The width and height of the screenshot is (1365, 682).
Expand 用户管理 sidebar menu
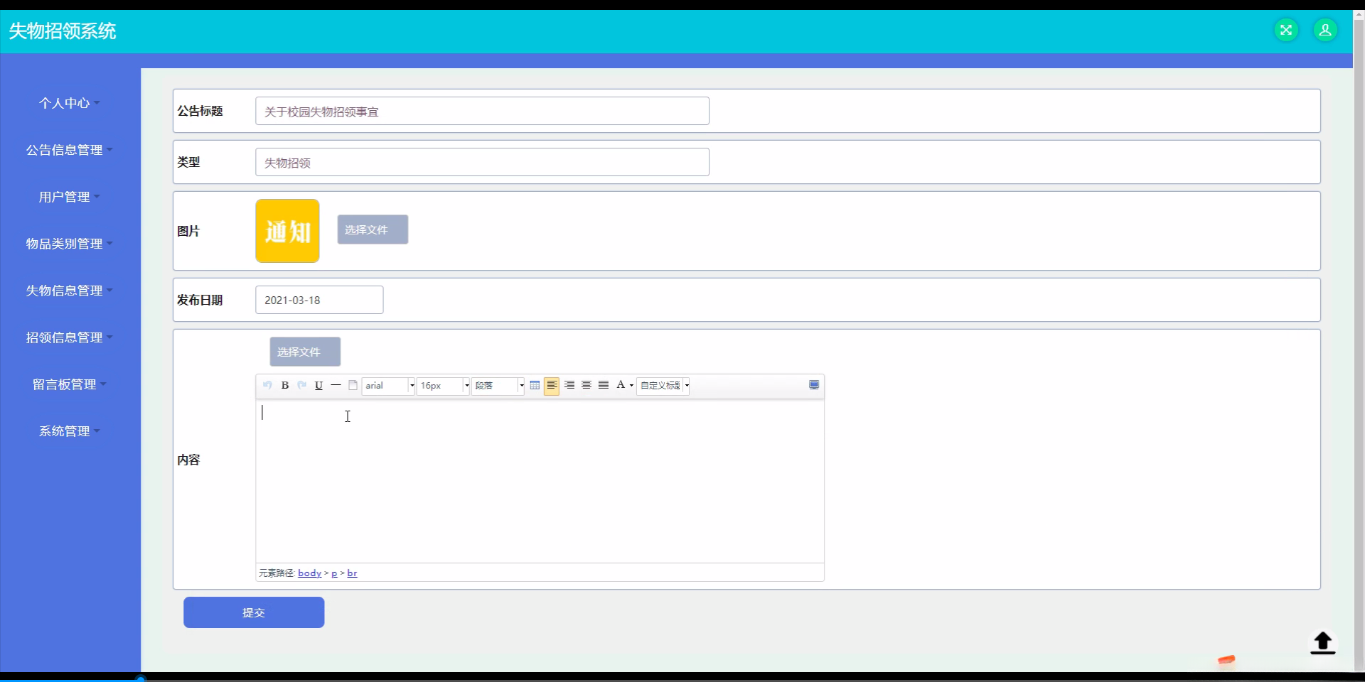click(x=70, y=197)
